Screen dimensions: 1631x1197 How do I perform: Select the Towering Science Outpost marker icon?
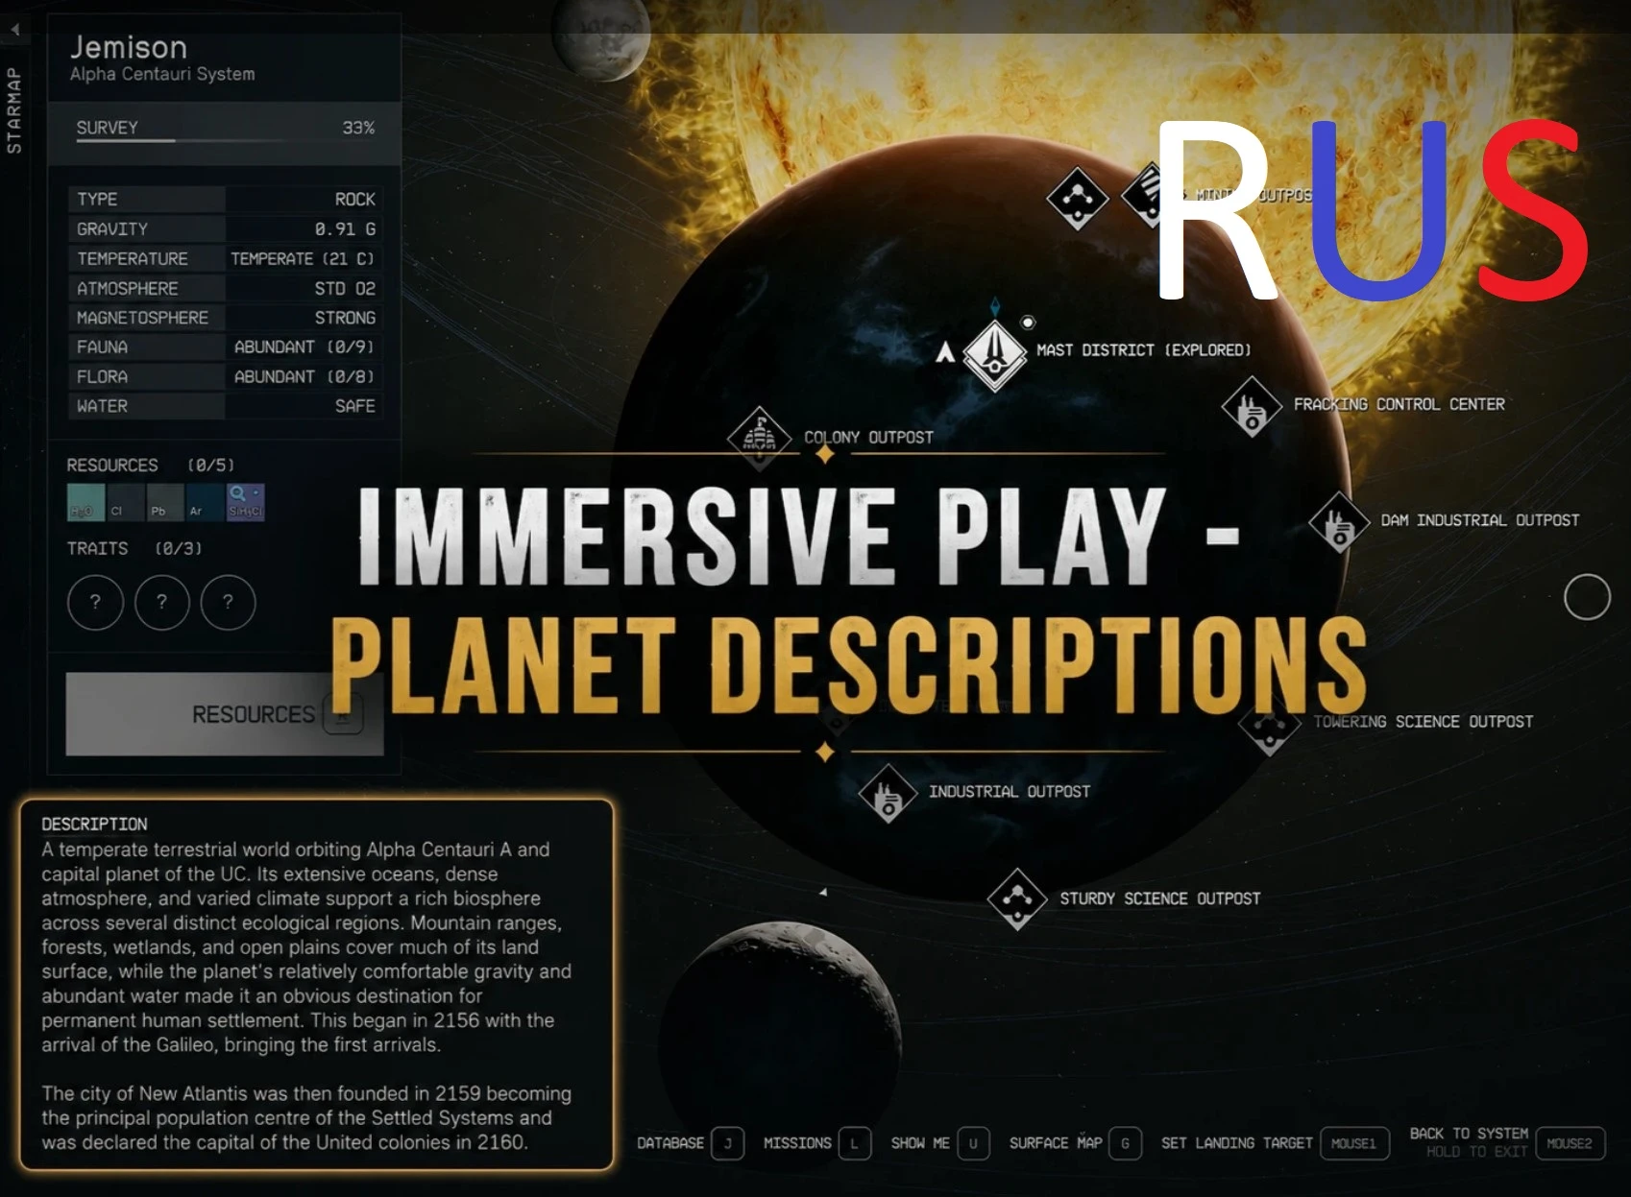click(1269, 727)
